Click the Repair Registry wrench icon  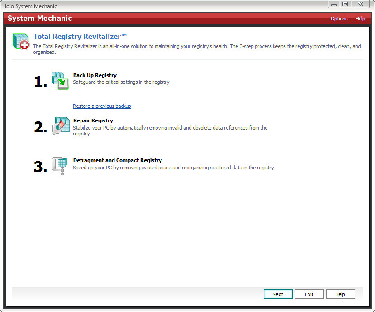tap(61, 126)
